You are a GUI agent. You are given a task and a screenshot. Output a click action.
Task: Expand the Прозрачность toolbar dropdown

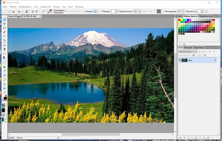click(x=139, y=11)
